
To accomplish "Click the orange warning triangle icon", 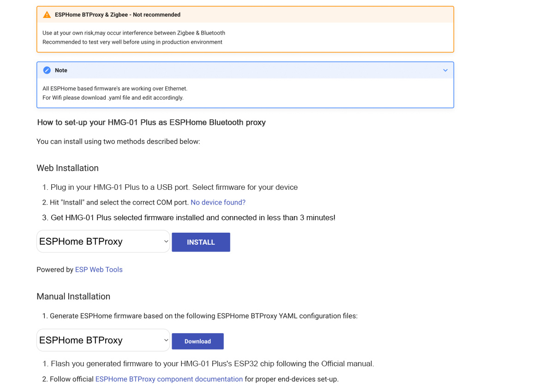I will 47,15.
